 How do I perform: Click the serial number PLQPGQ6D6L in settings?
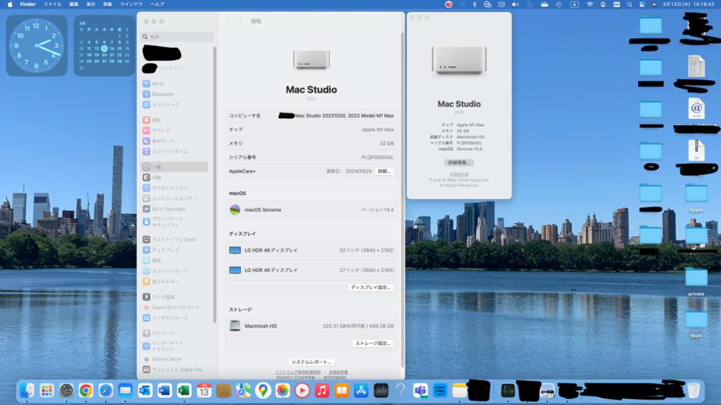pyautogui.click(x=377, y=157)
